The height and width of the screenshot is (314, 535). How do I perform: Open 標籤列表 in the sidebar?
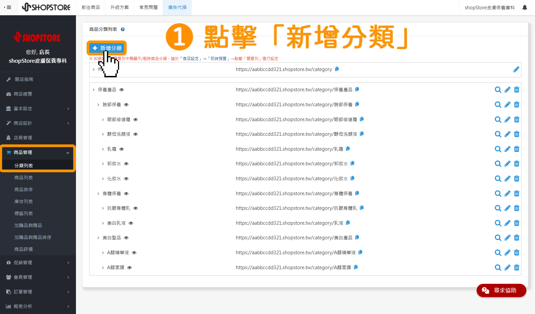(24, 213)
